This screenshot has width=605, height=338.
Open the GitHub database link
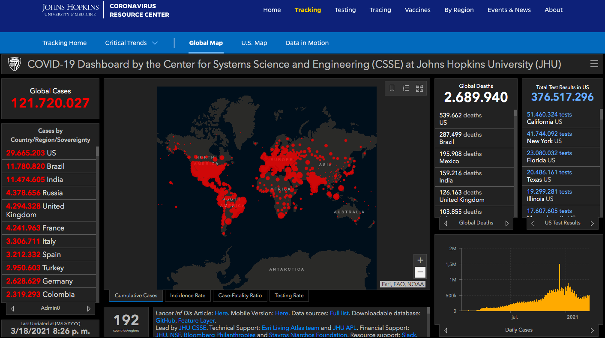point(165,320)
